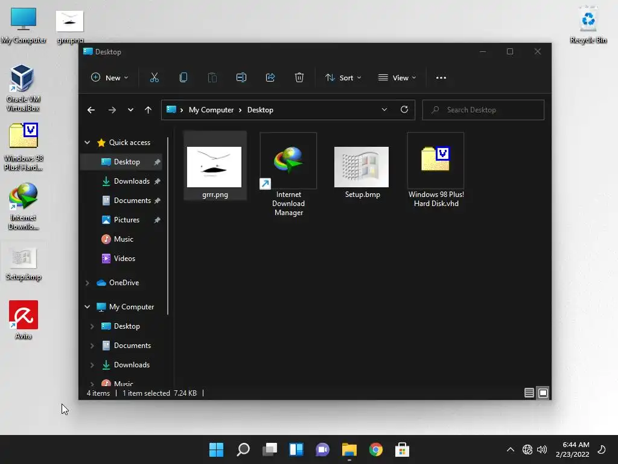Screen dimensions: 618x464
Task: Expand Documents under My Computer
Action: click(92, 346)
